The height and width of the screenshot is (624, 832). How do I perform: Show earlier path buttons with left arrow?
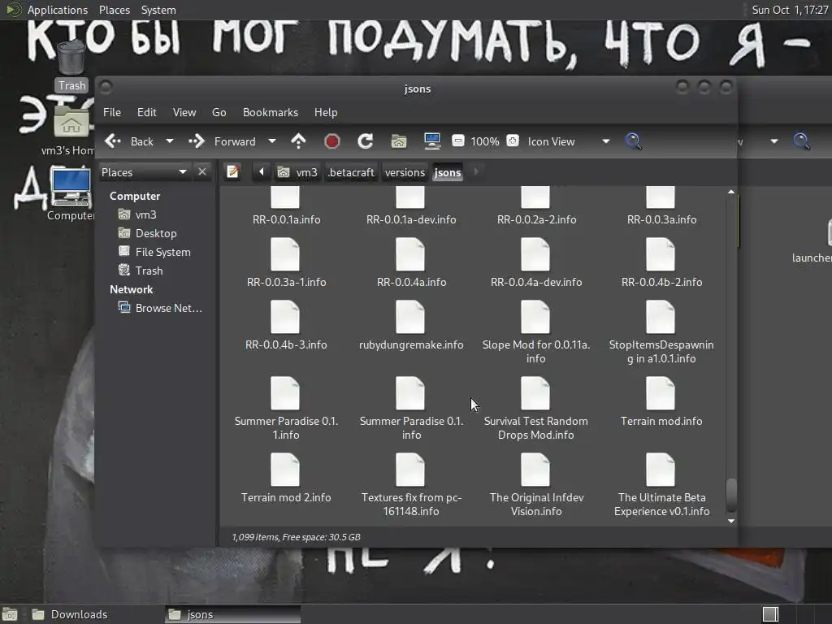[x=261, y=172]
